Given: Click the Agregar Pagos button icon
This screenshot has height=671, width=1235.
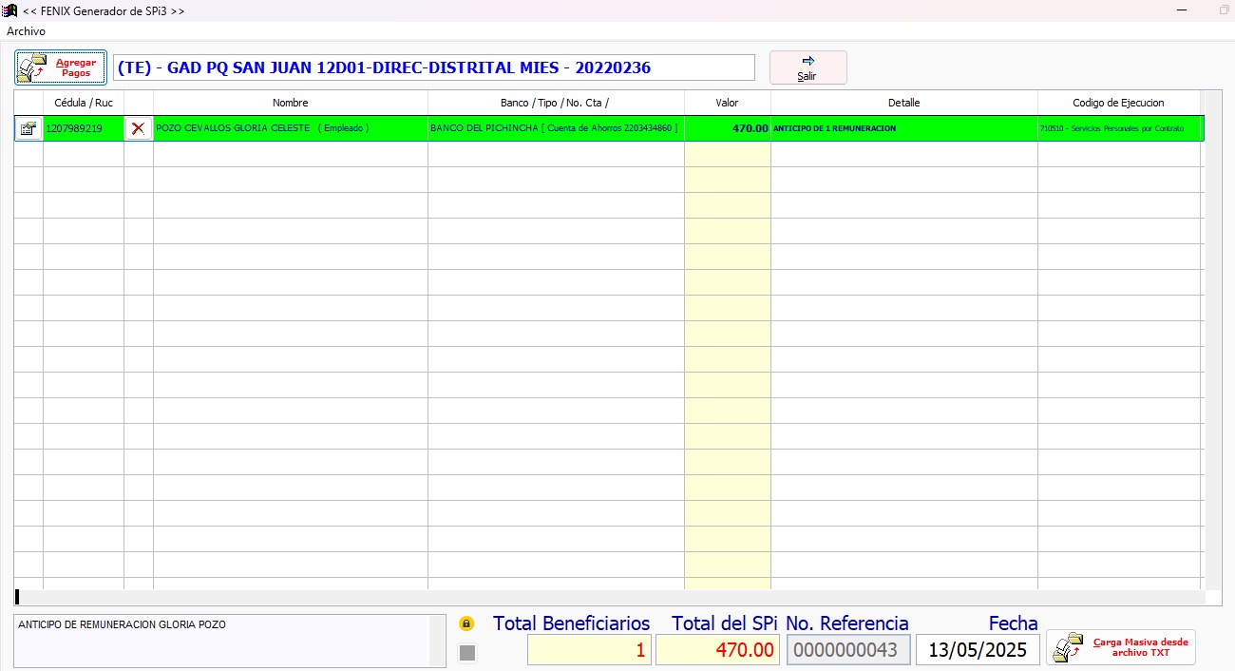Looking at the screenshot, I should pos(33,67).
